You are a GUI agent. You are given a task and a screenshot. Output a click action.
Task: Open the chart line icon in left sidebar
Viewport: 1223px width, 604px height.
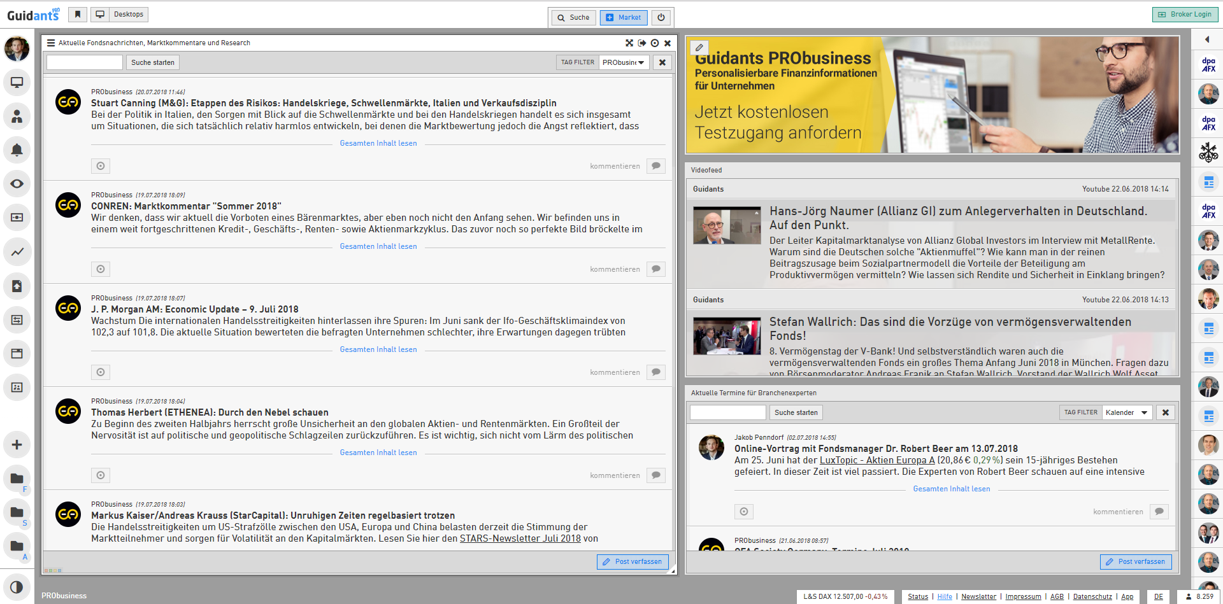click(17, 251)
